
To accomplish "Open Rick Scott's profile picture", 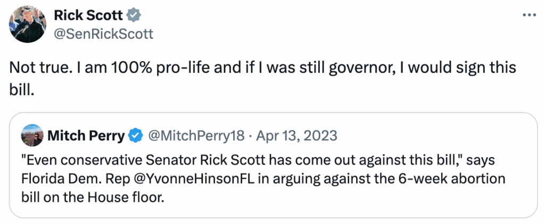I will click(25, 23).
